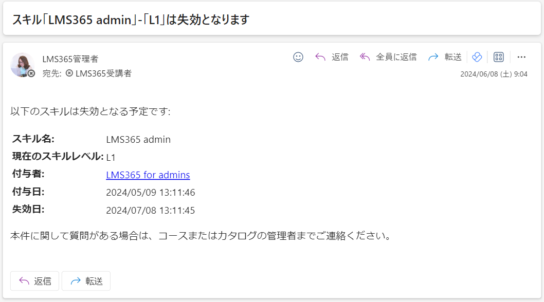The width and height of the screenshot is (544, 302).
Task: Open the LMS365 for admins hyperlink
Action: click(x=148, y=175)
